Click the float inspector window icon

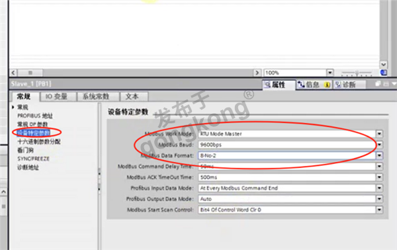pos(378,84)
